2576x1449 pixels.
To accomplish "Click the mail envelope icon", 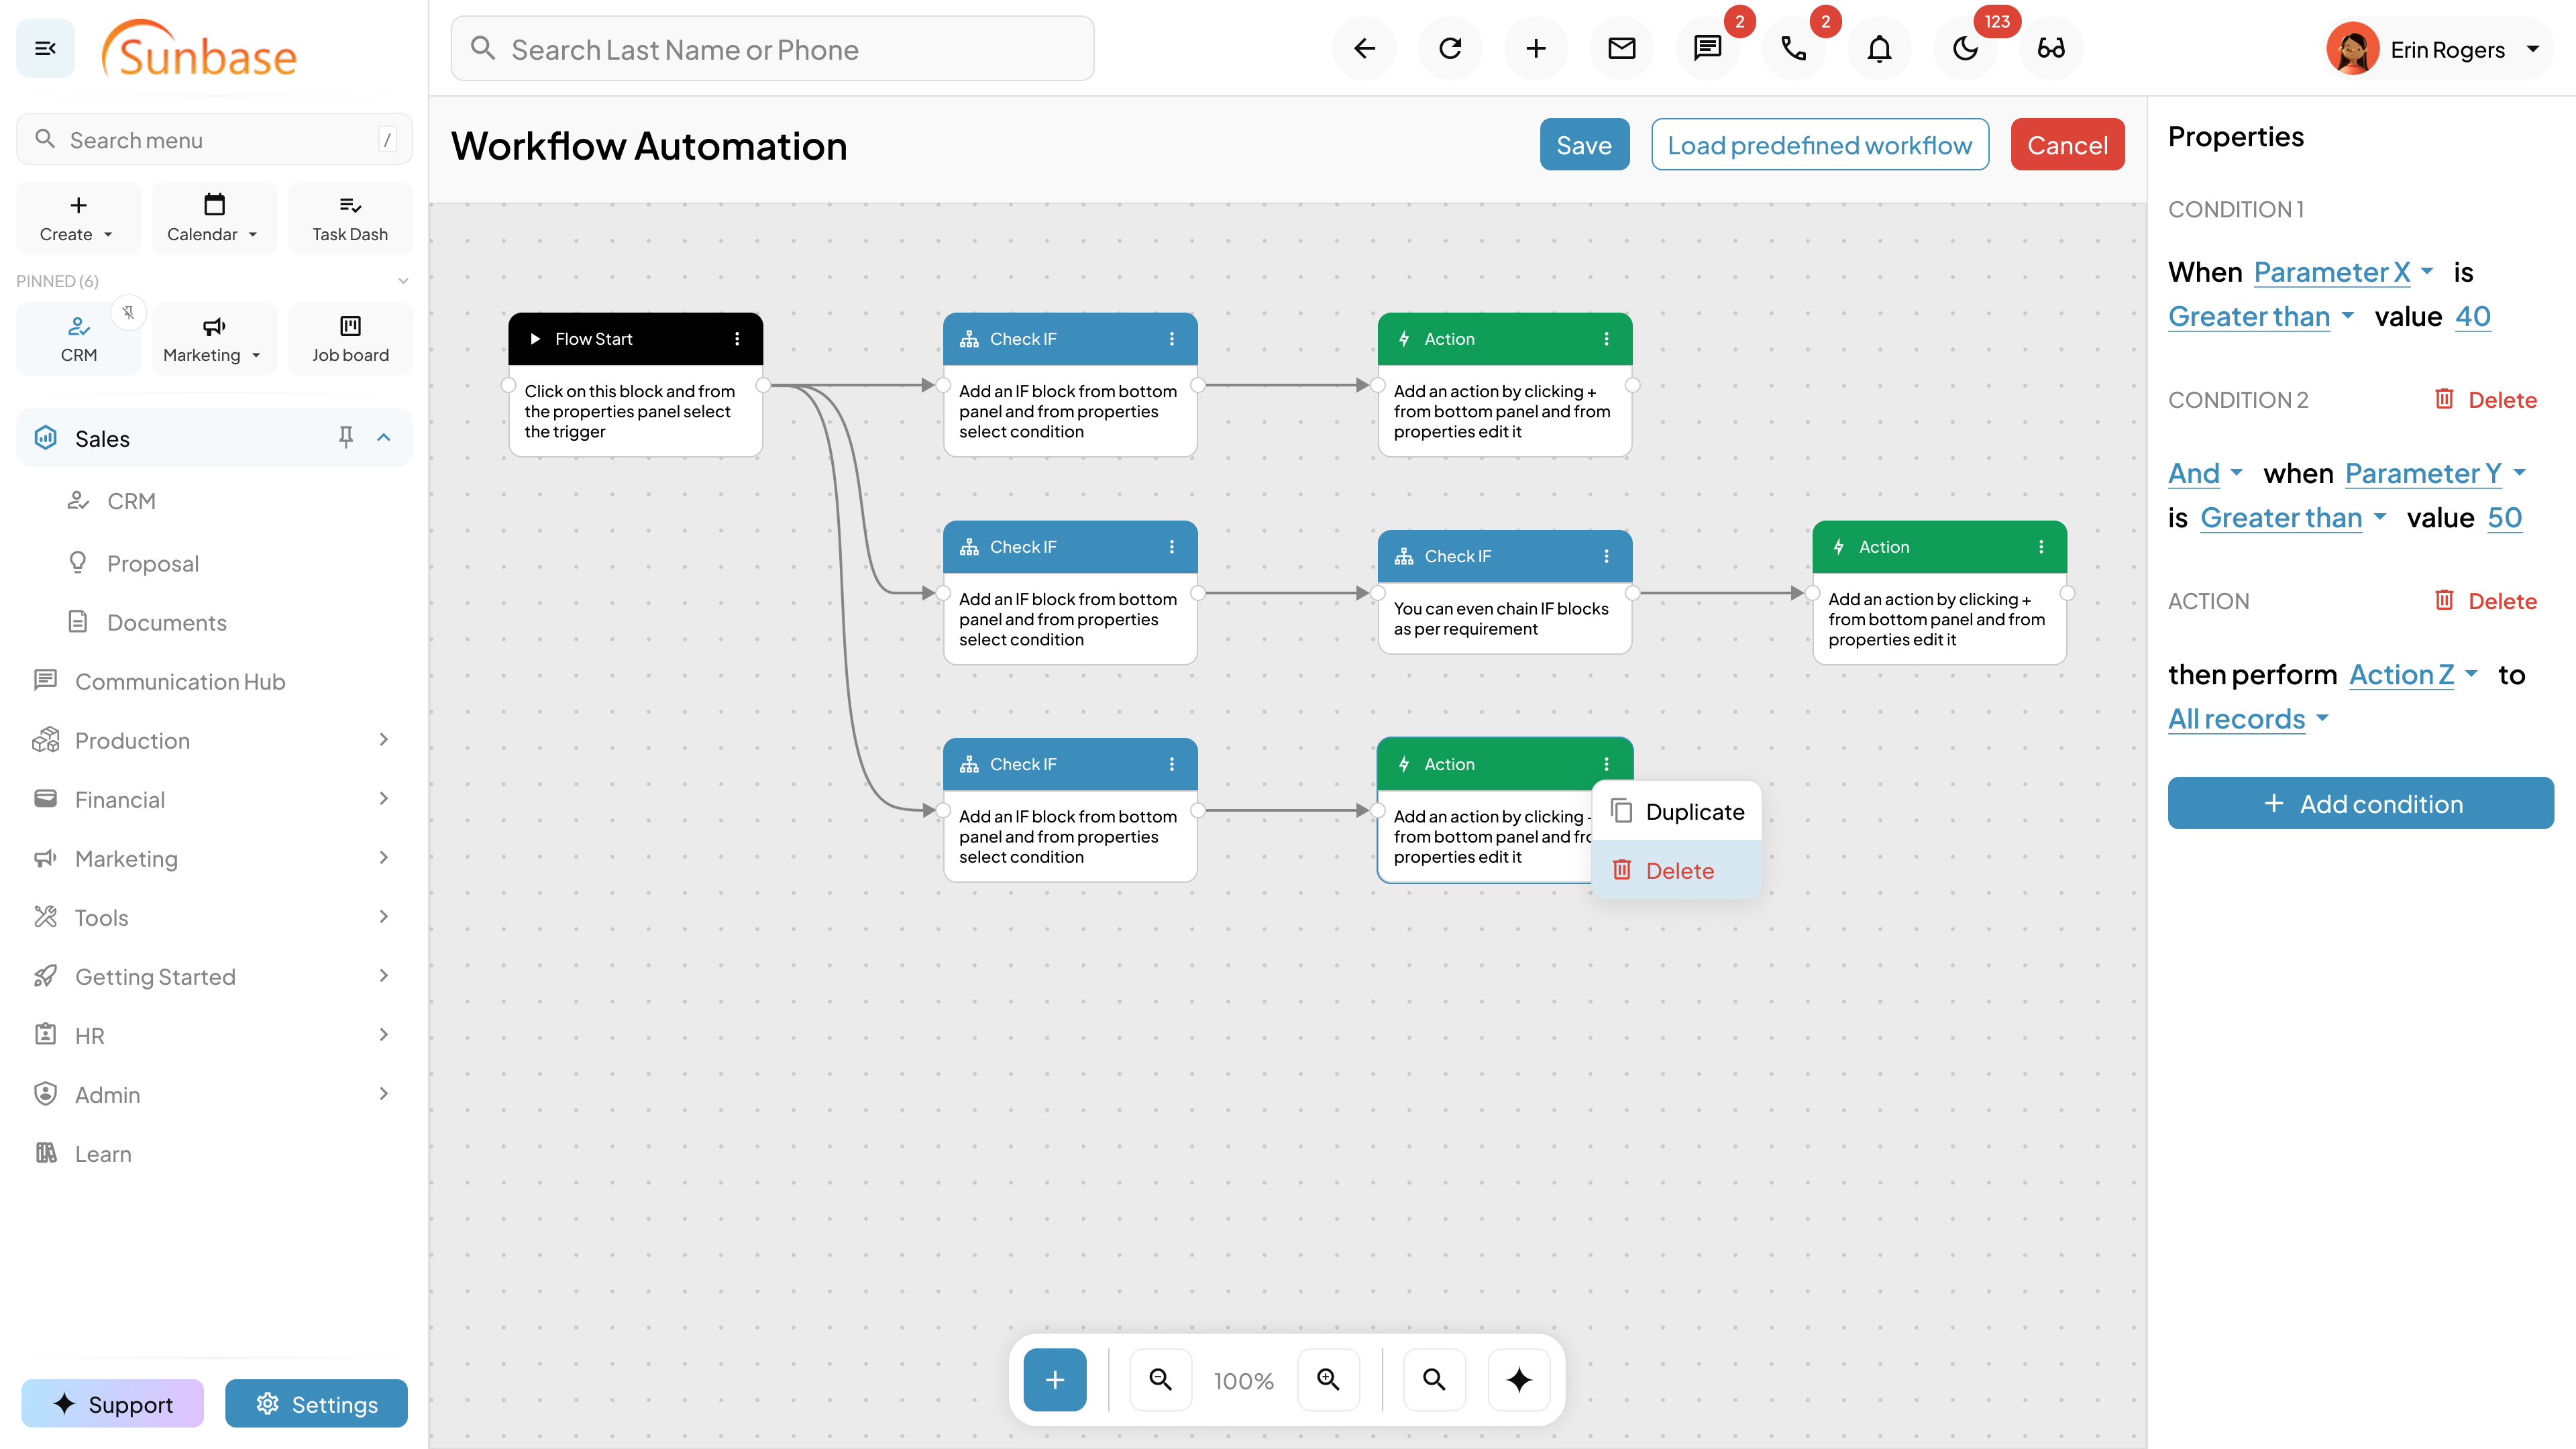I will click(x=1621, y=48).
